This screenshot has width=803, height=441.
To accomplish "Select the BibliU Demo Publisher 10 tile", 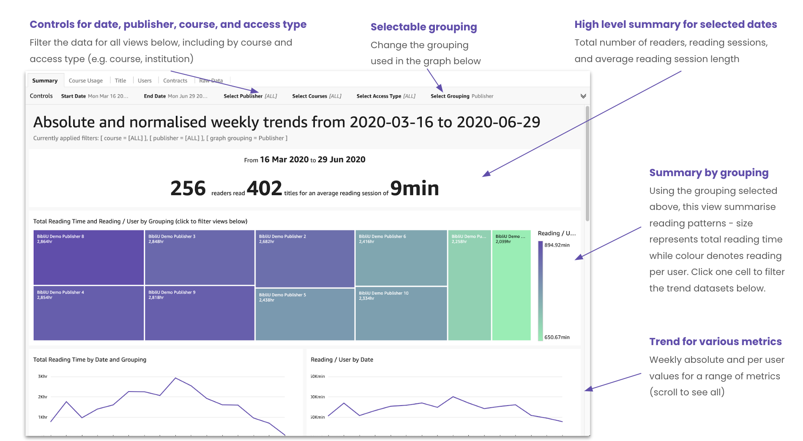I will [401, 313].
